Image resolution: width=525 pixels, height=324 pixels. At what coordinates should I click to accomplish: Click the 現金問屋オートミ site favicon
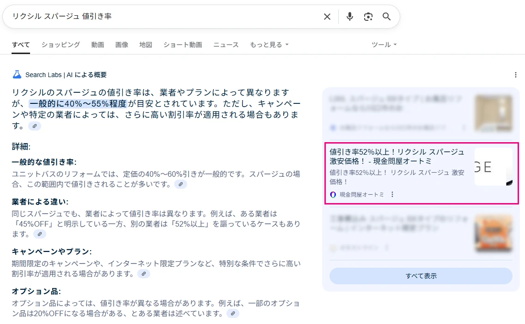333,195
